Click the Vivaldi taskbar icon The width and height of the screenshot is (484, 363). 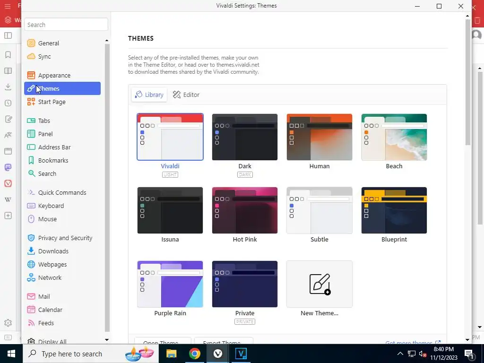tap(217, 354)
